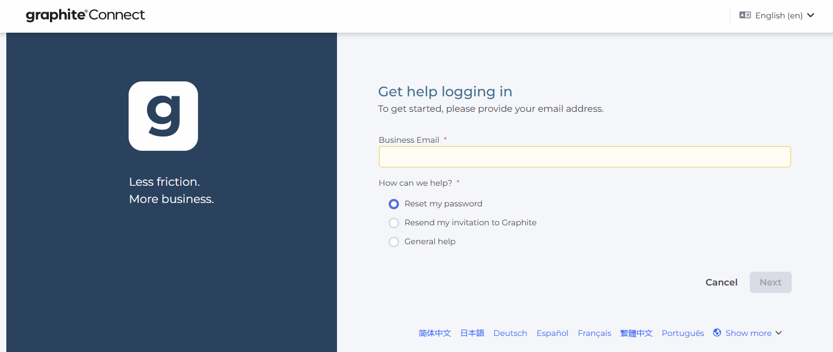Screen dimensions: 833x352
Task: Switch language to 日本語
Action: click(472, 333)
